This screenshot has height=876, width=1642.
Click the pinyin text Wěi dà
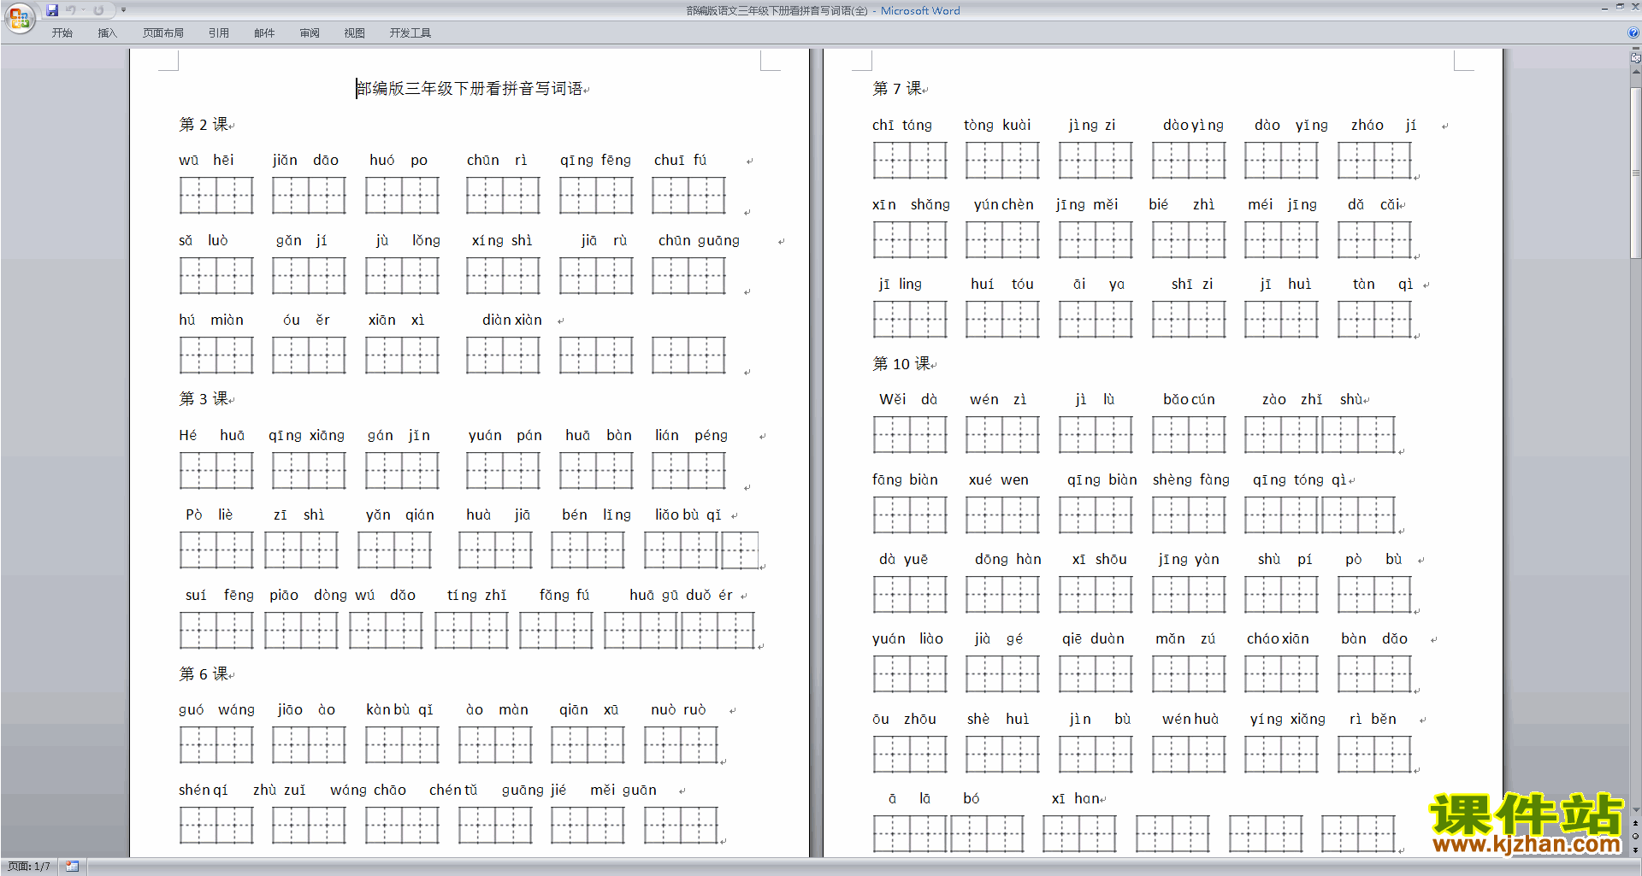click(908, 400)
